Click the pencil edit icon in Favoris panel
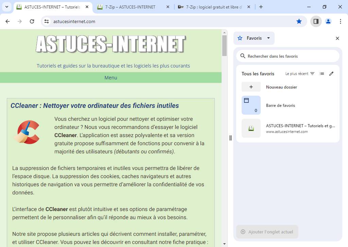The image size is (348, 247). 331,73
